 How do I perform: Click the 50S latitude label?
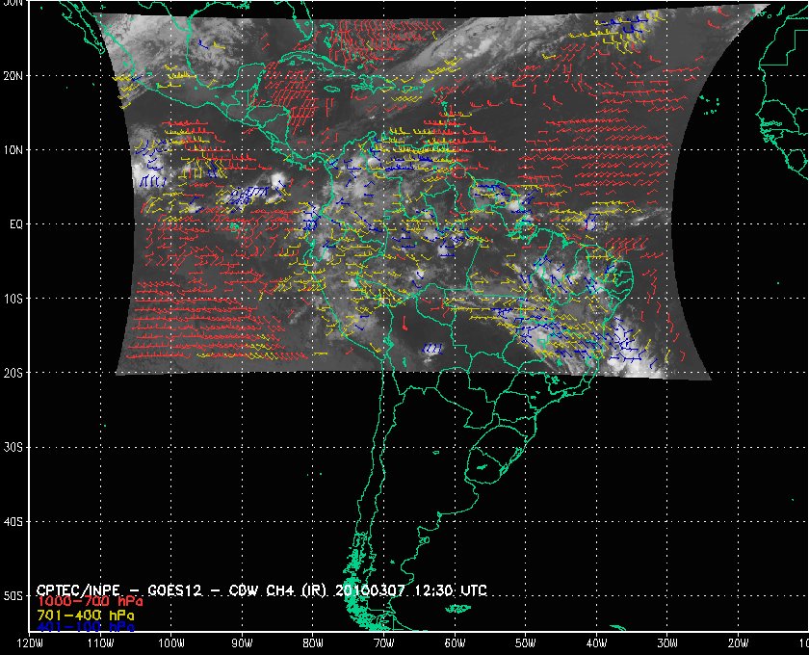[13, 595]
